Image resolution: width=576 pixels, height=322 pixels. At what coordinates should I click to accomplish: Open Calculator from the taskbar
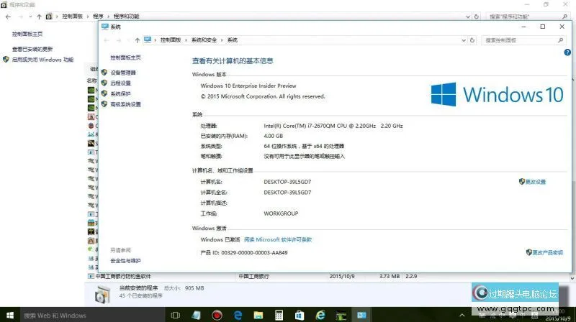279,315
